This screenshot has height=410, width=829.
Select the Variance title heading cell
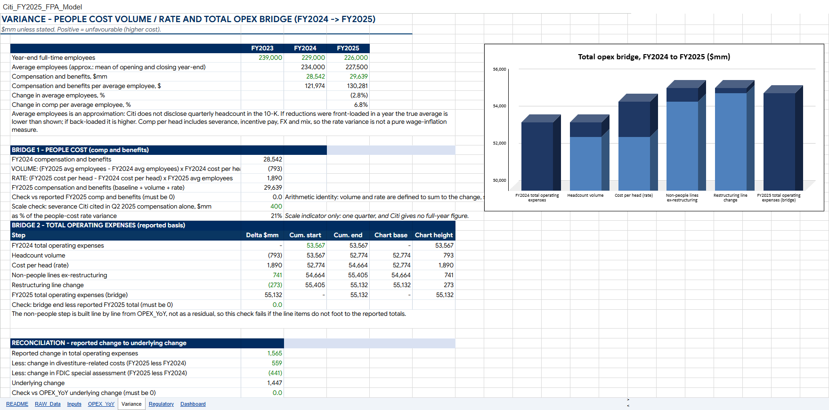pyautogui.click(x=188, y=19)
